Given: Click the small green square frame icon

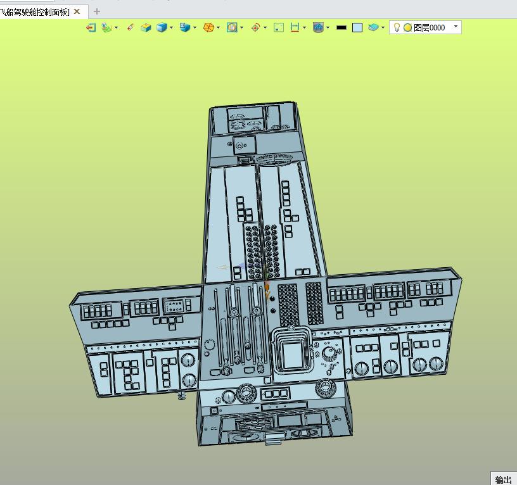Looking at the screenshot, I should coord(279,27).
